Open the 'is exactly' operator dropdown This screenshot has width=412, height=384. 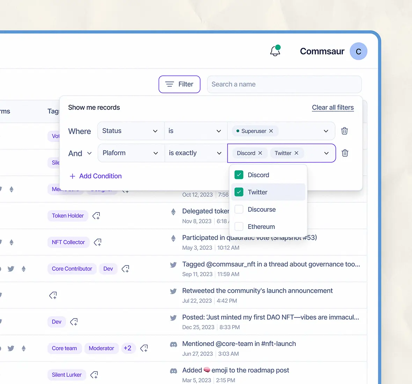point(196,153)
